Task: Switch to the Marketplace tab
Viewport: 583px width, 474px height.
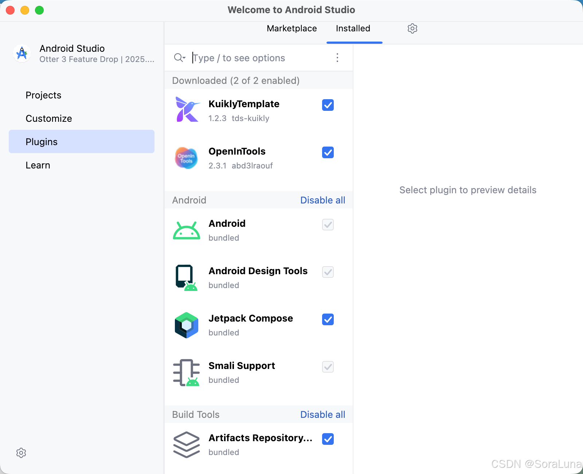Action: pos(292,28)
